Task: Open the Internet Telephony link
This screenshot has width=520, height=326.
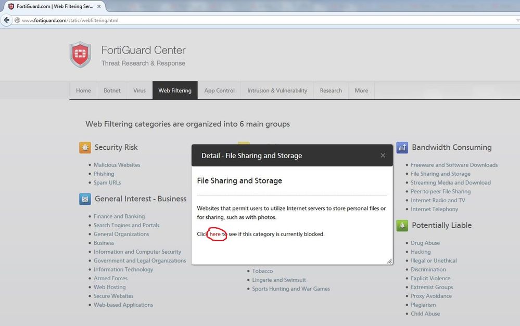Action: (x=434, y=210)
